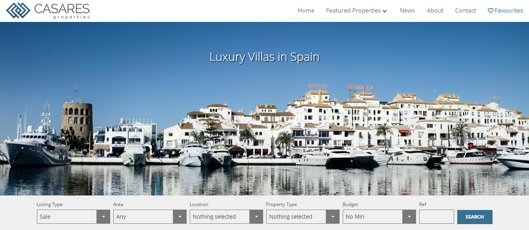Expand the Location dropdown arrow

(256, 217)
